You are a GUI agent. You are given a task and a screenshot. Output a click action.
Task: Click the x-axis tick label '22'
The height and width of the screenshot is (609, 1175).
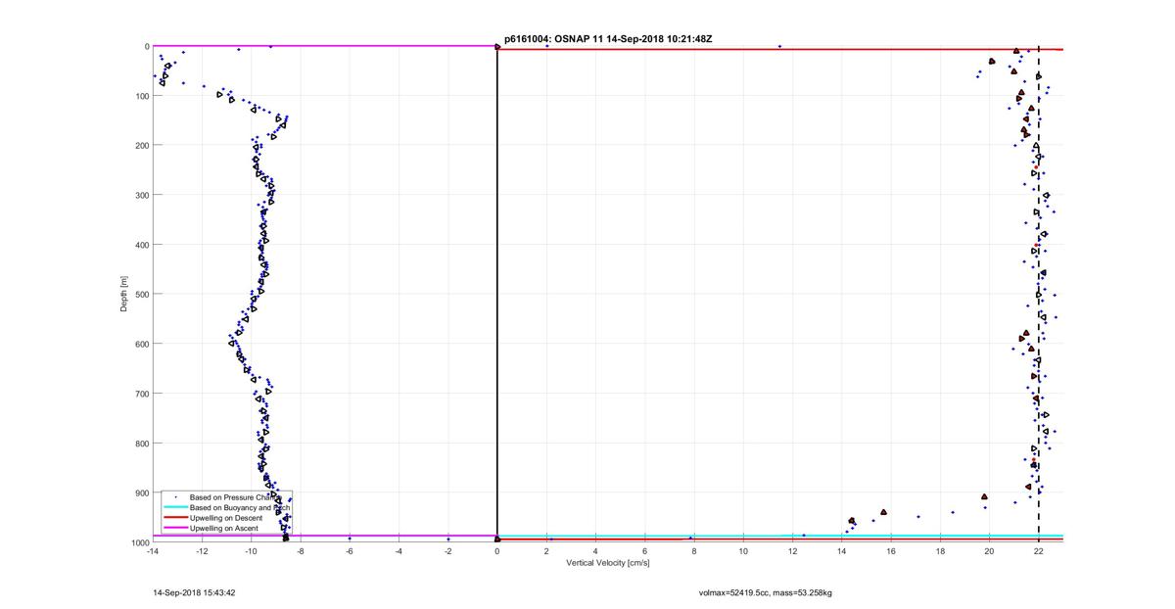(1039, 551)
